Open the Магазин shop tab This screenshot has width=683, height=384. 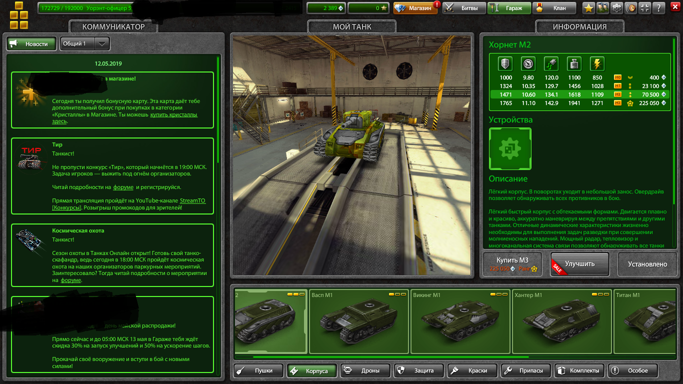[x=416, y=8]
